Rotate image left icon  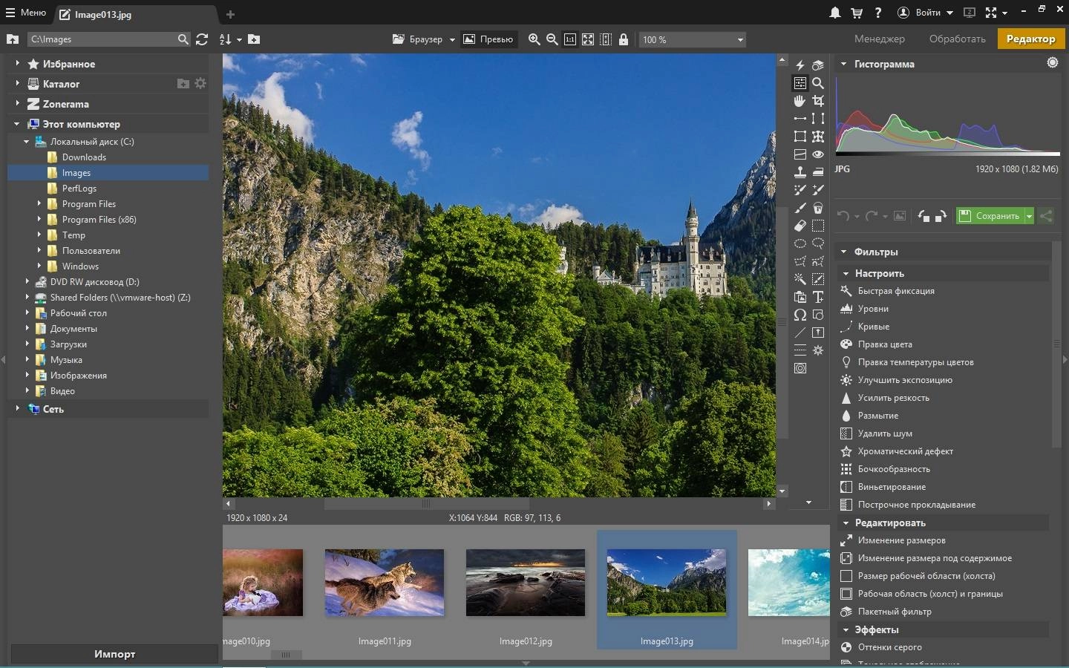[x=923, y=216]
